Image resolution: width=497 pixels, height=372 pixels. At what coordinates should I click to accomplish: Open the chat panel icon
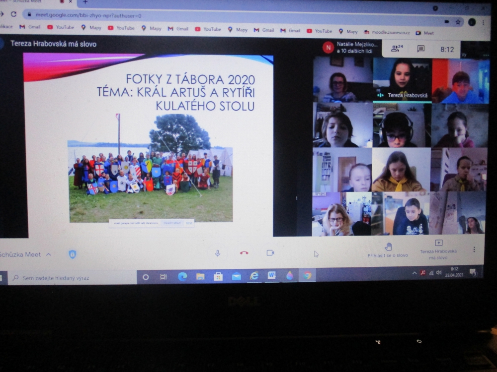[x=420, y=49]
